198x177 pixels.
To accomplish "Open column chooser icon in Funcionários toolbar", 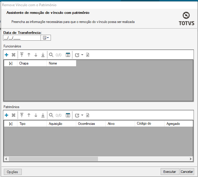I will click(x=68, y=55).
